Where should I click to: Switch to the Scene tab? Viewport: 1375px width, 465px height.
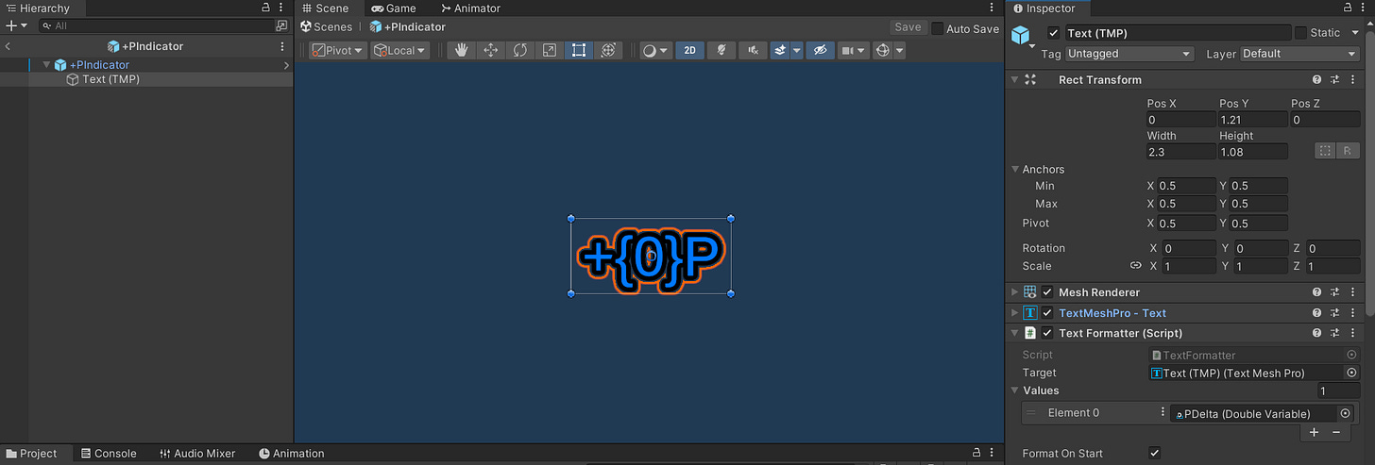324,8
